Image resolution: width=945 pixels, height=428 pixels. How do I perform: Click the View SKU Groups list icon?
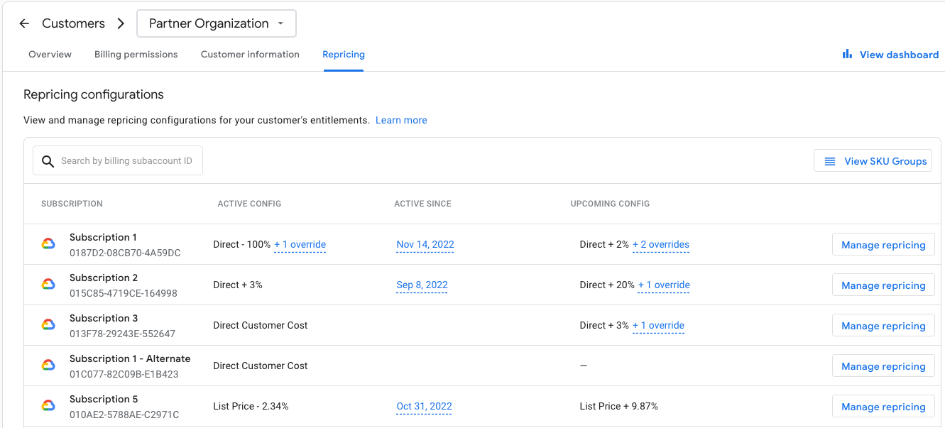tap(830, 160)
